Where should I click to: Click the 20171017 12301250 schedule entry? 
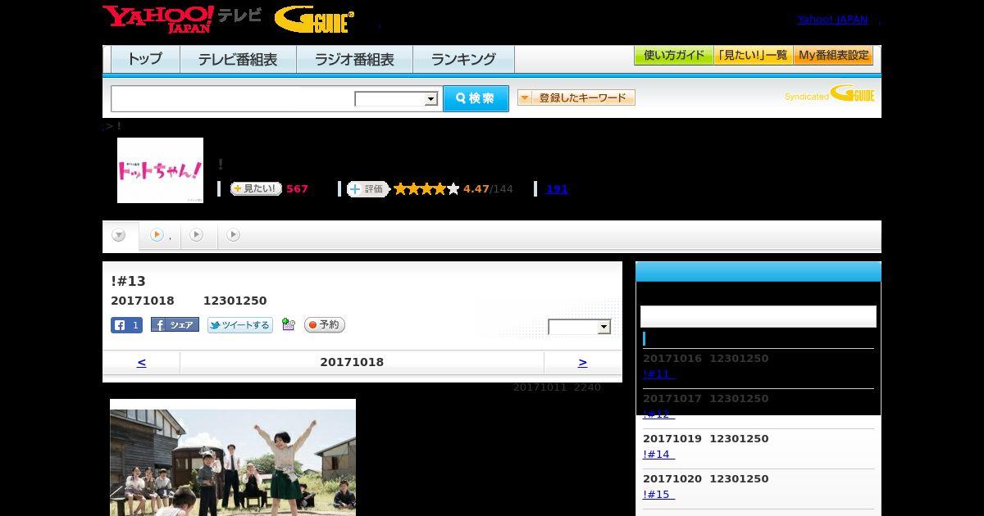coord(706,399)
